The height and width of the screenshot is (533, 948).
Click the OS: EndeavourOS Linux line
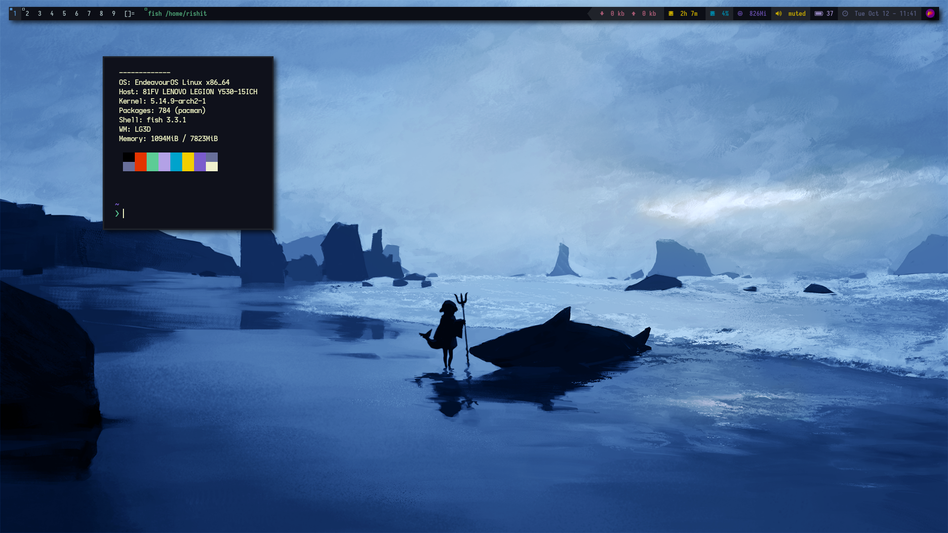(x=174, y=82)
